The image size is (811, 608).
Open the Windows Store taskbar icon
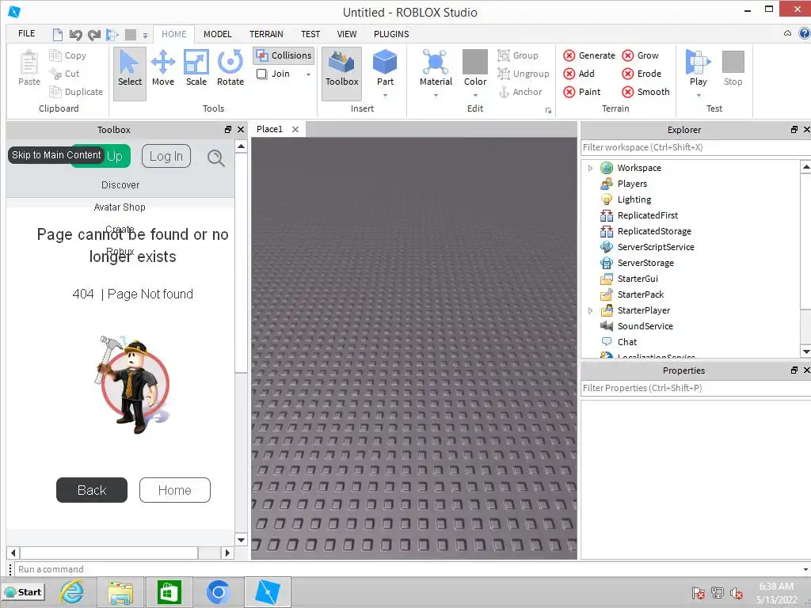pos(169,592)
